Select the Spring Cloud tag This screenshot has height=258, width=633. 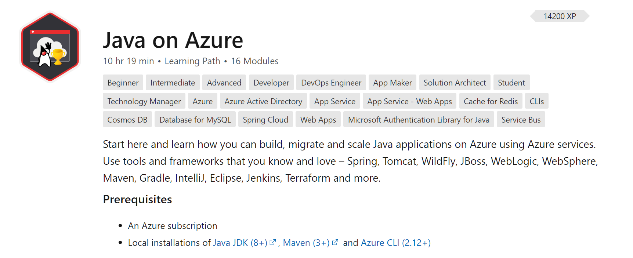click(x=265, y=120)
